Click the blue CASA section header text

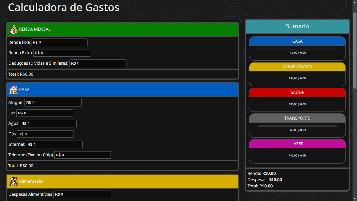click(24, 90)
